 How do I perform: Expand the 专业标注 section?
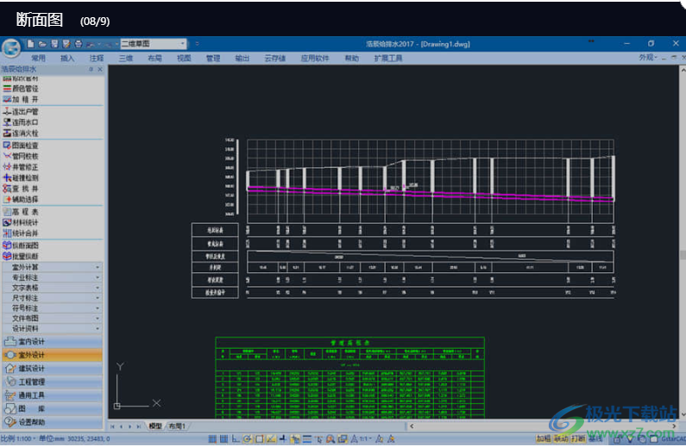click(x=52, y=277)
